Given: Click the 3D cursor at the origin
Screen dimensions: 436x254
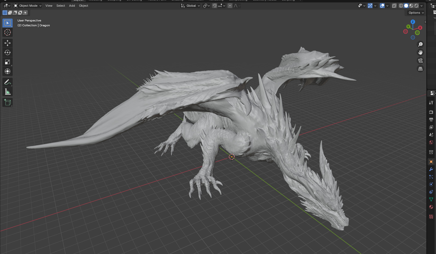Looking at the screenshot, I should [x=232, y=157].
